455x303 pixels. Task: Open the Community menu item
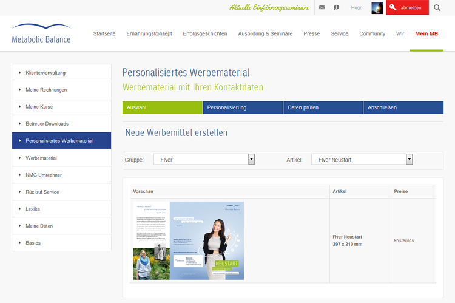point(372,33)
